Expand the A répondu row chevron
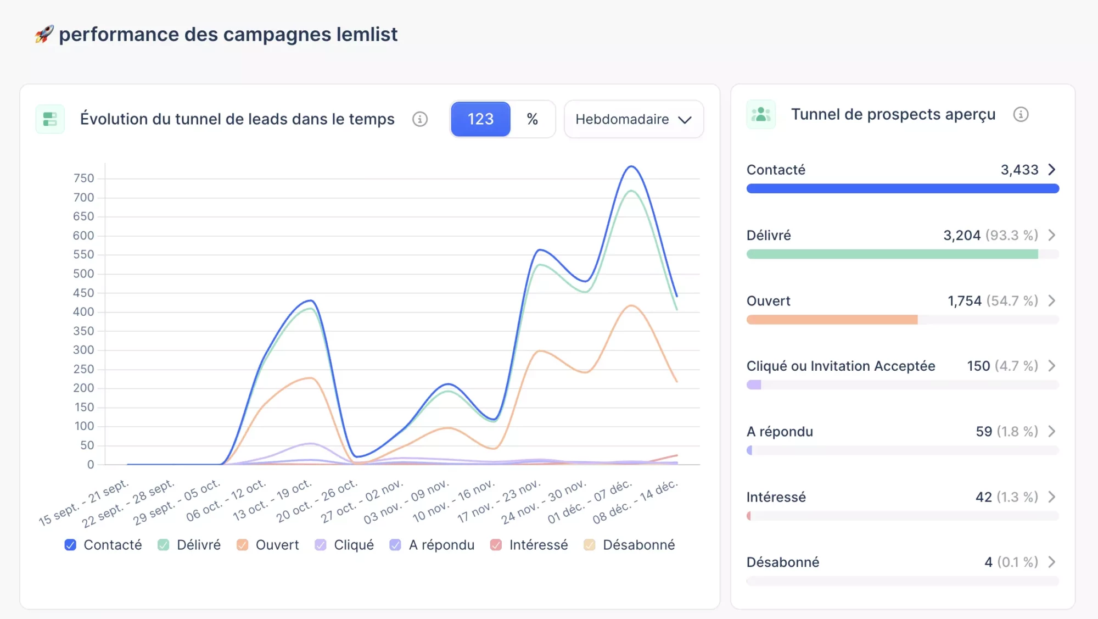Viewport: 1098px width, 619px height. click(x=1052, y=431)
